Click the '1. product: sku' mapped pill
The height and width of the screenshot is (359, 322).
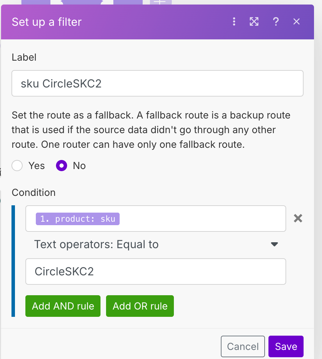pyautogui.click(x=78, y=219)
